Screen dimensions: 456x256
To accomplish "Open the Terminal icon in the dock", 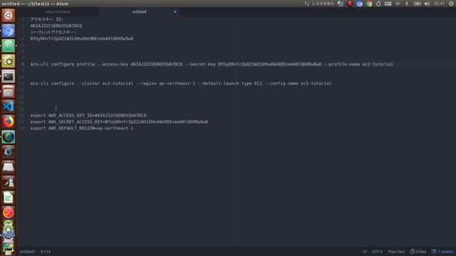I will (8, 76).
